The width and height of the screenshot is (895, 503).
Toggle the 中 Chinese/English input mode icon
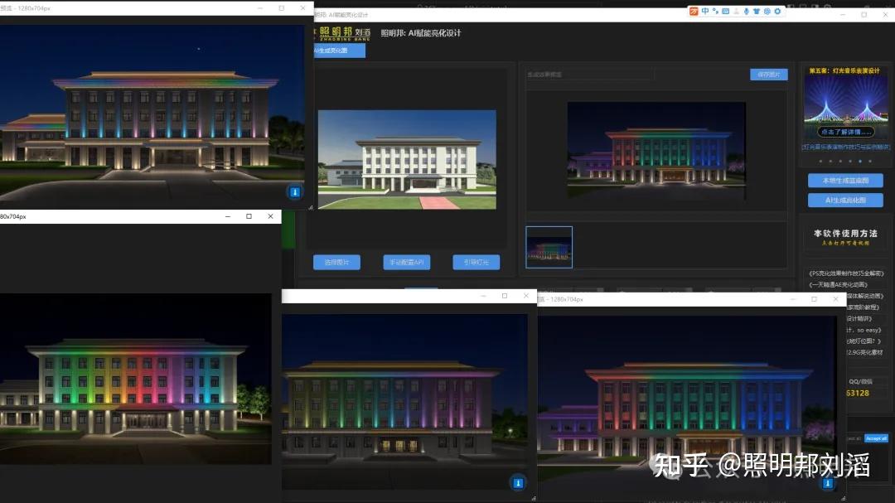705,11
